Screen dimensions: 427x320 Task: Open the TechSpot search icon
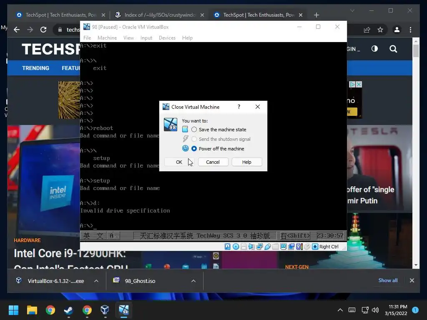(x=393, y=49)
